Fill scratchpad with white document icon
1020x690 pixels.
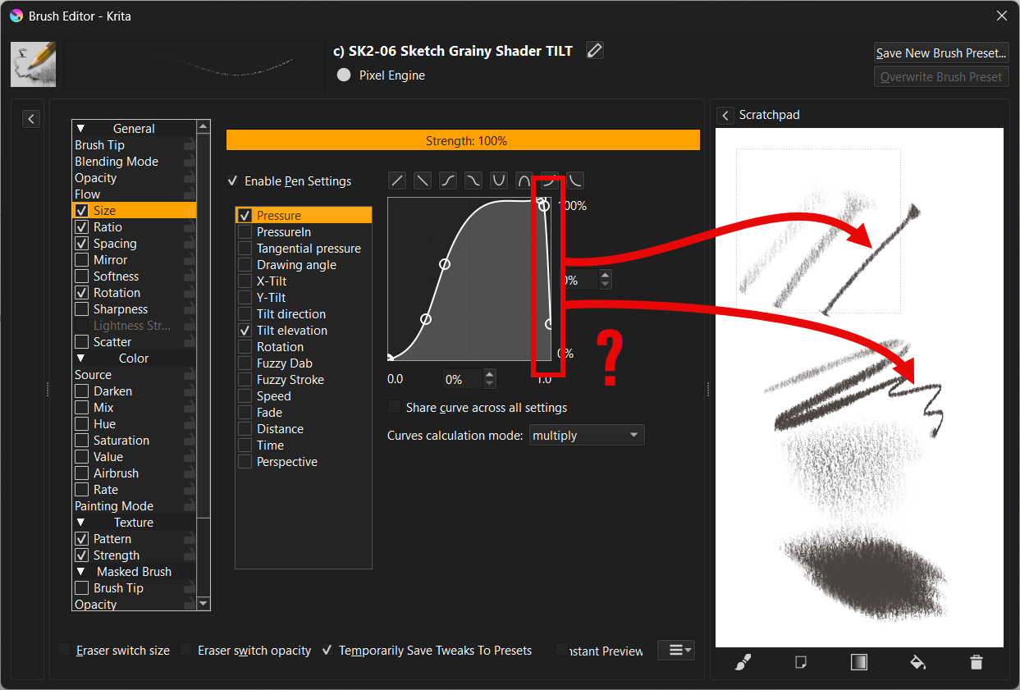click(801, 662)
